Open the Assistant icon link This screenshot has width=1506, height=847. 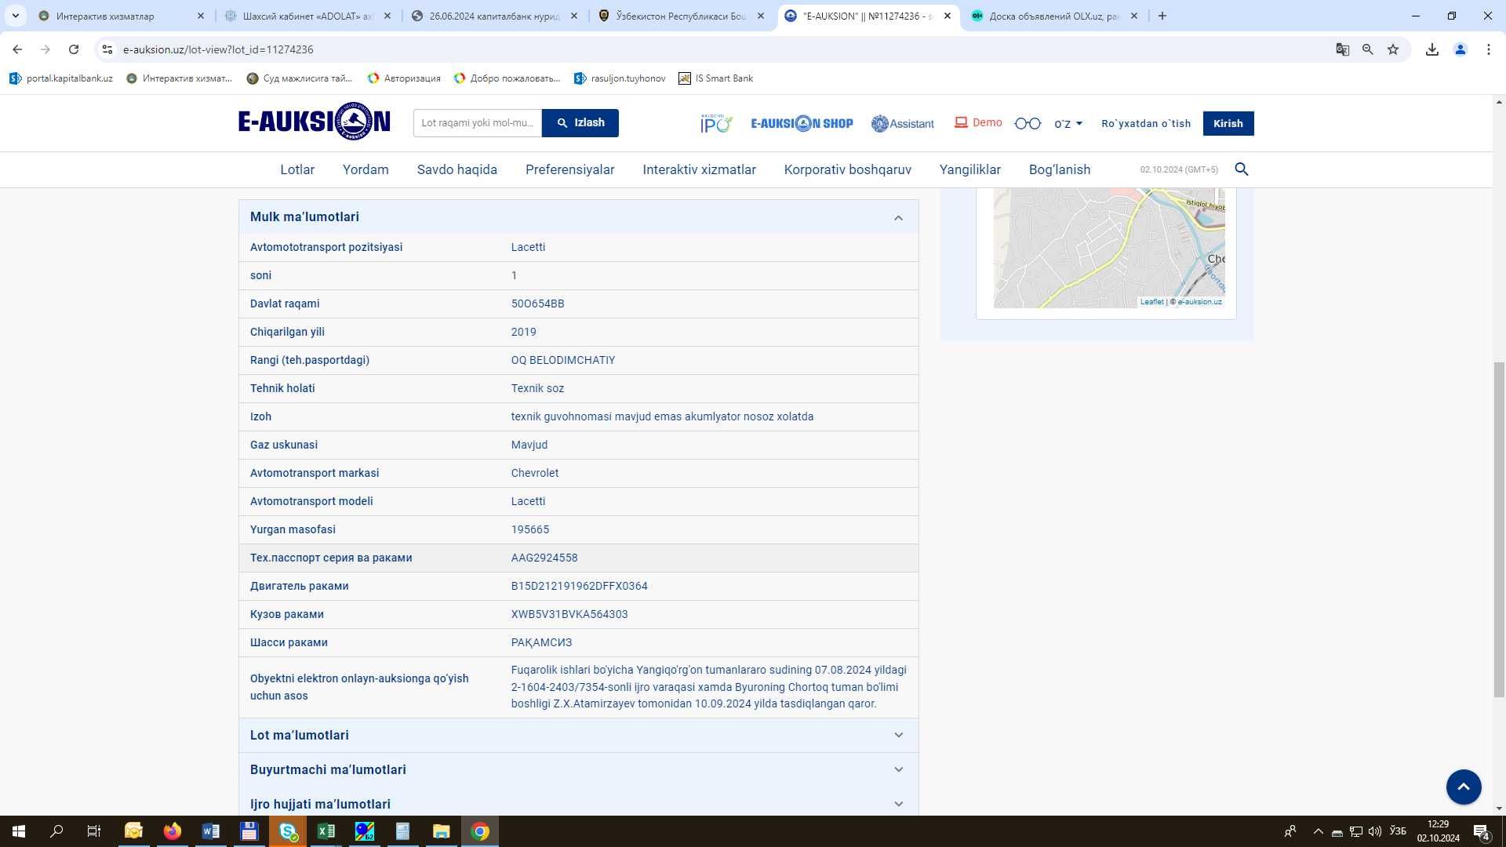(x=903, y=123)
